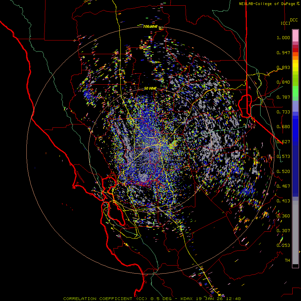Screen dimensions: 301x301
Task: Click the 0.573 scale value
Action: 283,157
